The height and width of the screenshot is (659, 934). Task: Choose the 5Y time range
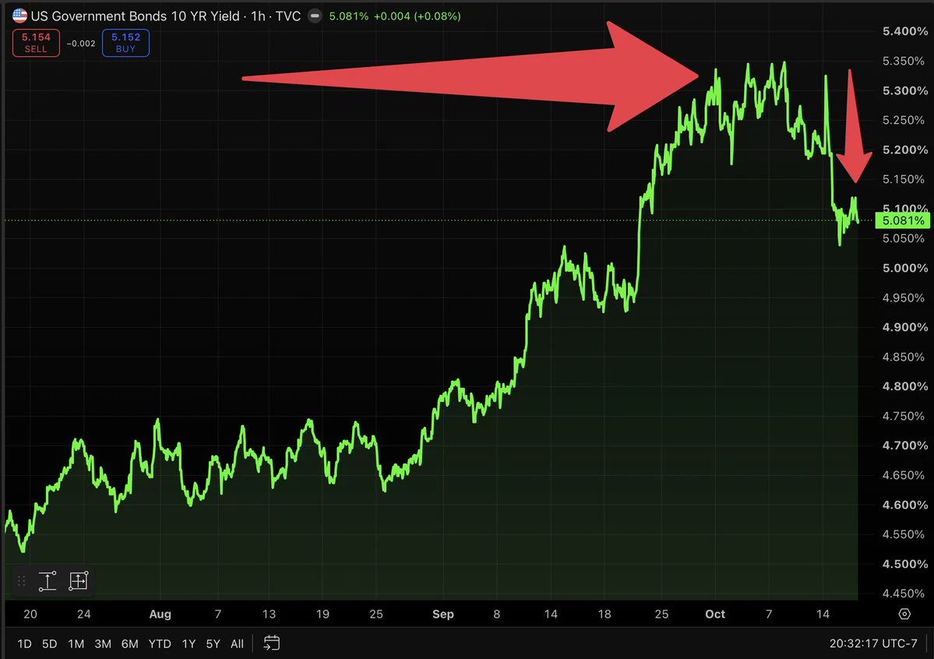coord(213,643)
